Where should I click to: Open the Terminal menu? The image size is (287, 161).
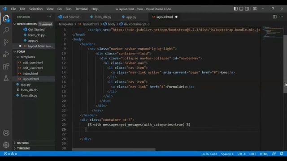tap(82, 9)
